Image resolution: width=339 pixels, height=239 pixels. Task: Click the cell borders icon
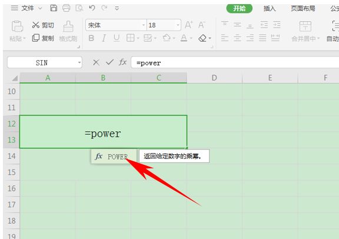click(x=131, y=38)
